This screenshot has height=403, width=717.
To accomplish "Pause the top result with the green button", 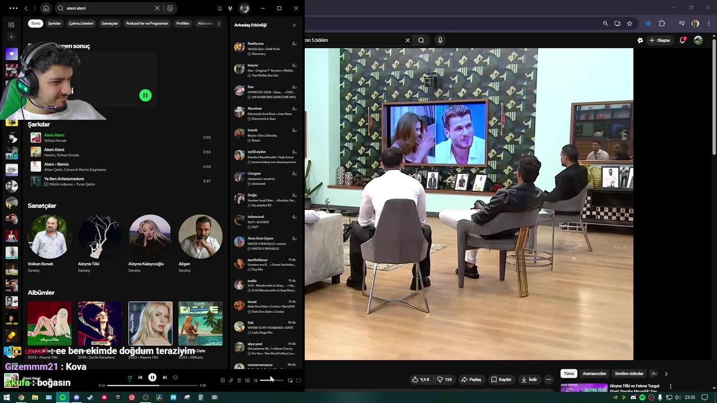I will (145, 96).
